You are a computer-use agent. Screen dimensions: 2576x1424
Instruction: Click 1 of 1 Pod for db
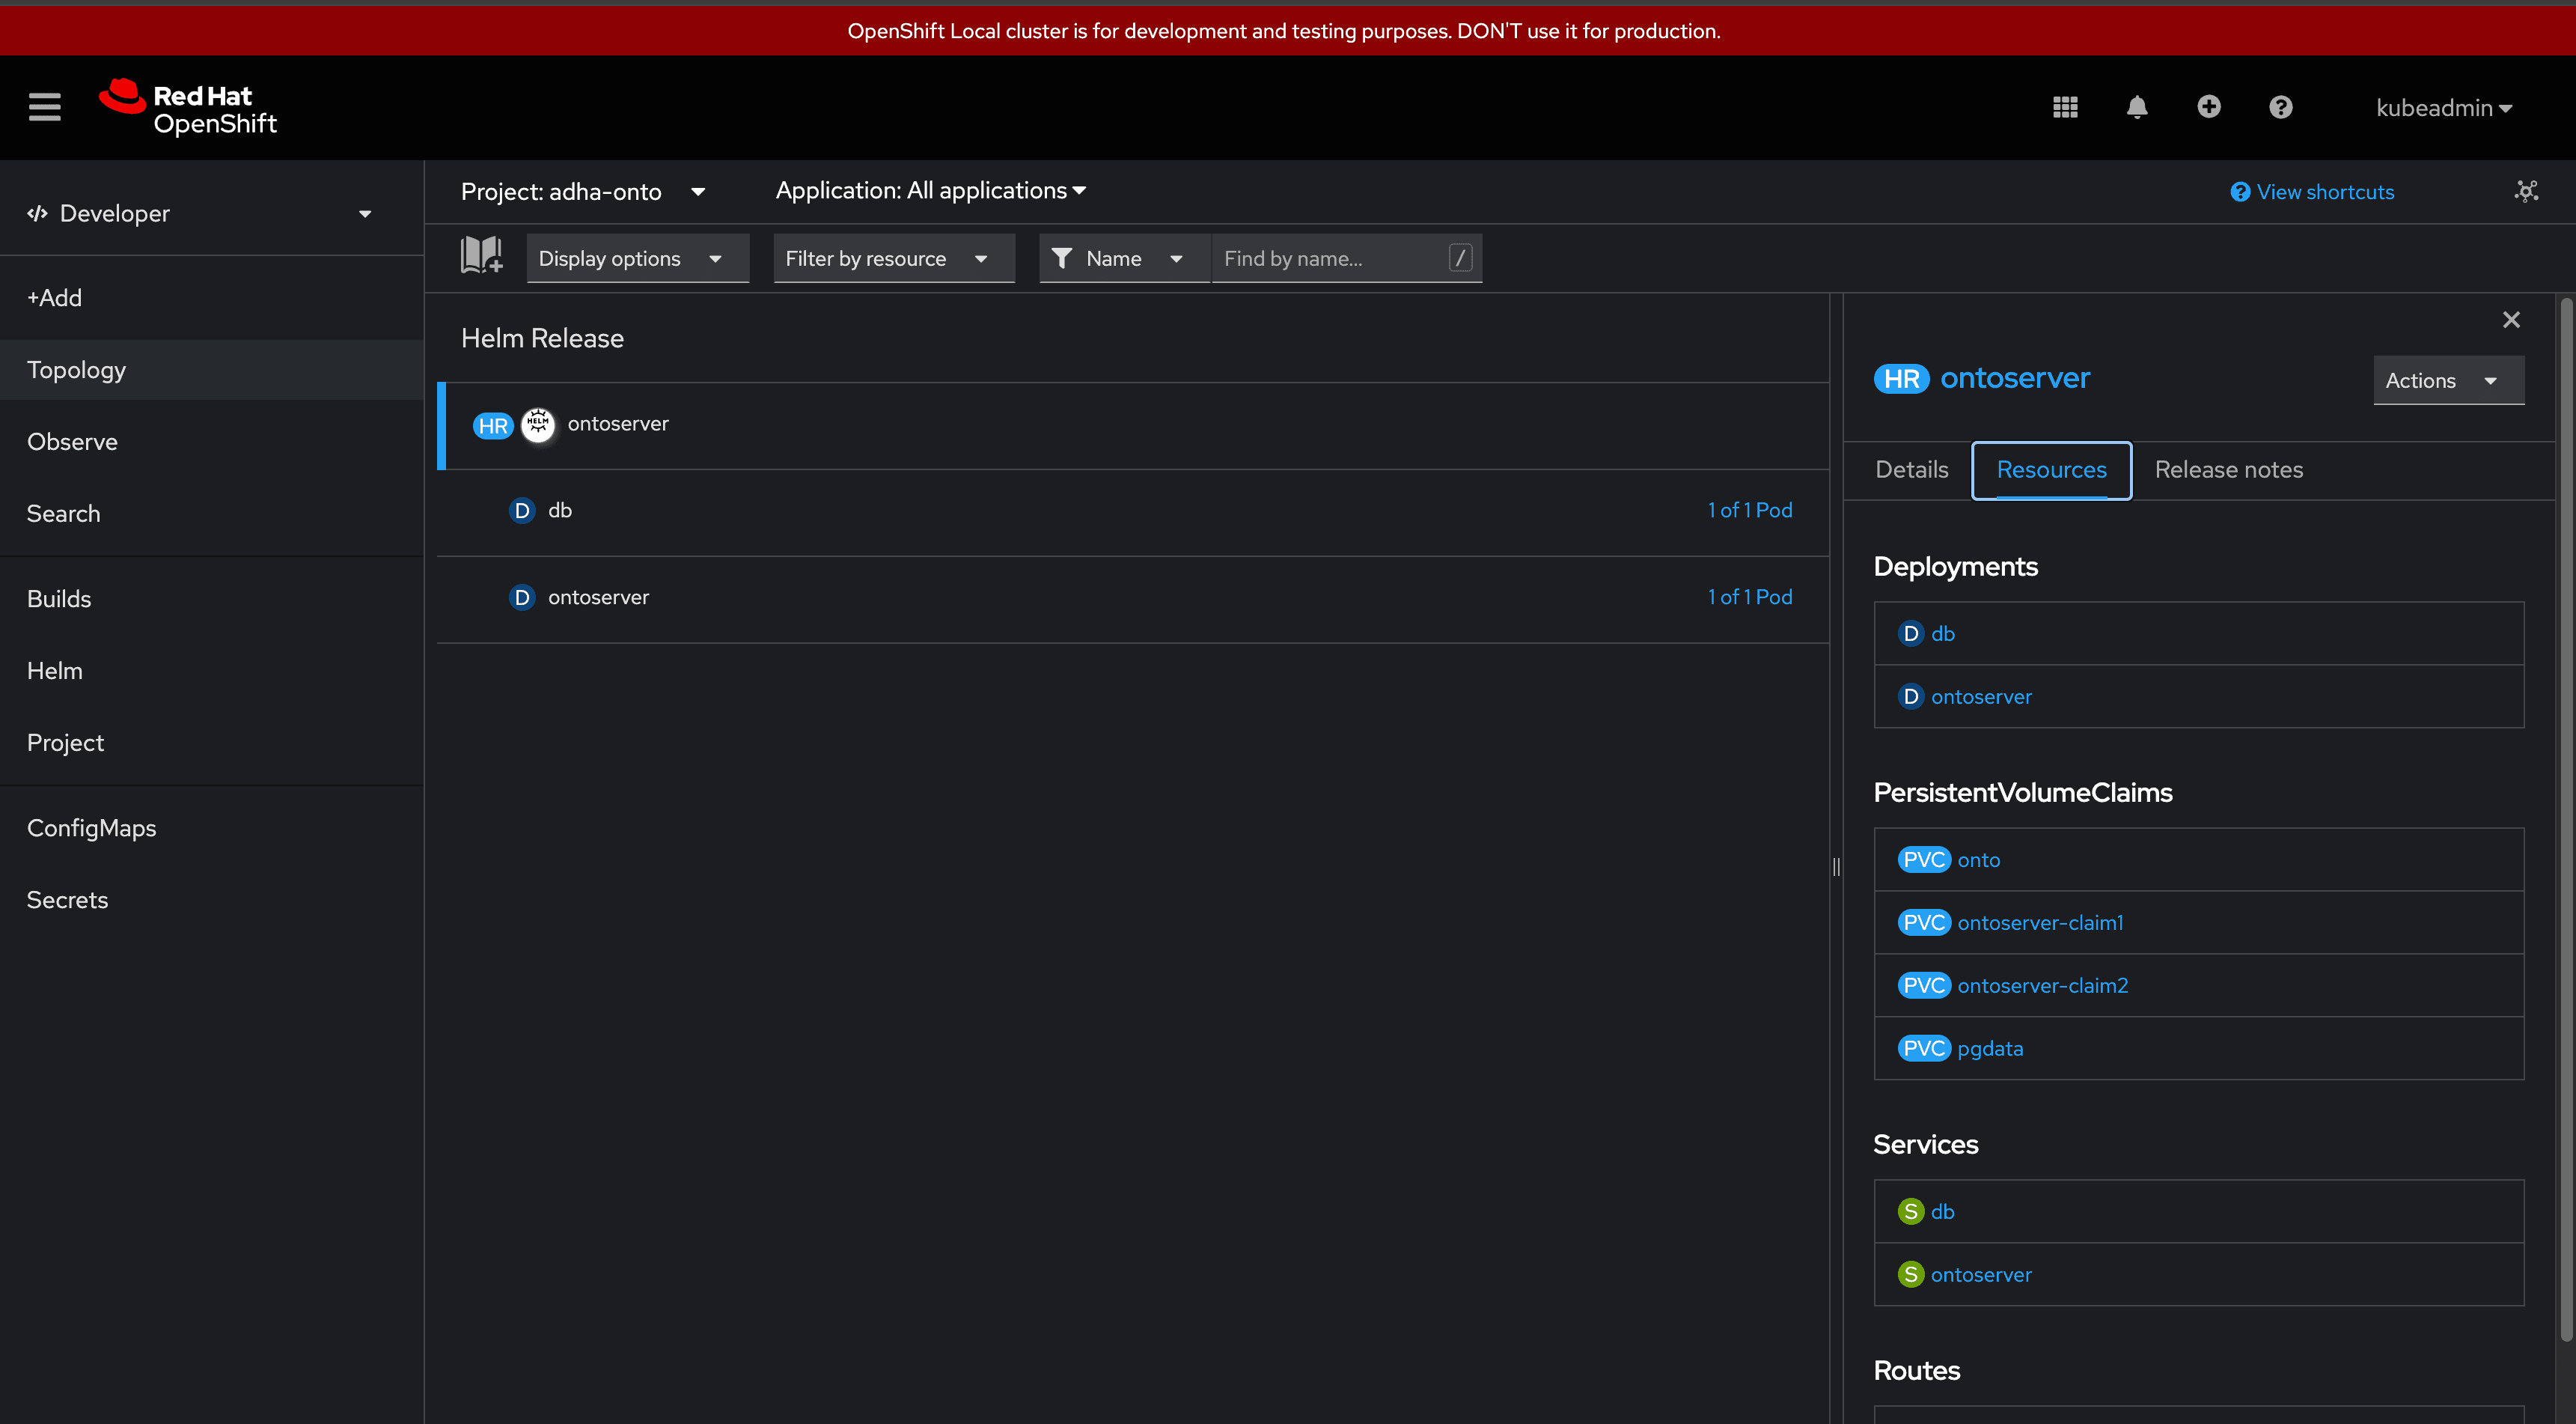tap(1749, 511)
